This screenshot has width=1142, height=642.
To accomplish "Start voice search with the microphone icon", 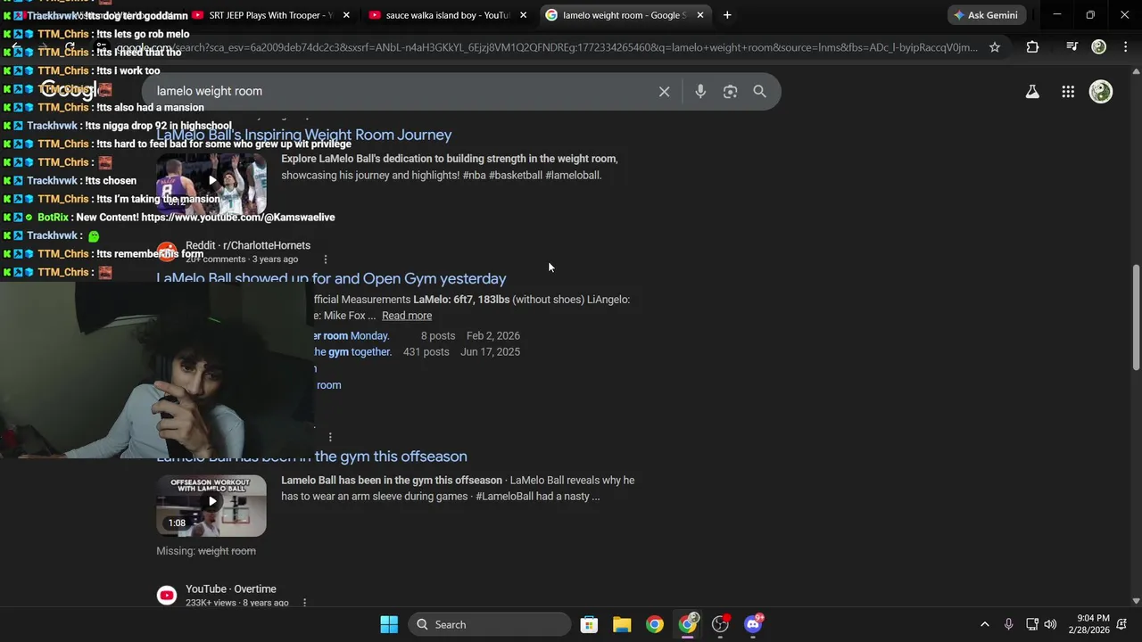I will click(x=700, y=91).
